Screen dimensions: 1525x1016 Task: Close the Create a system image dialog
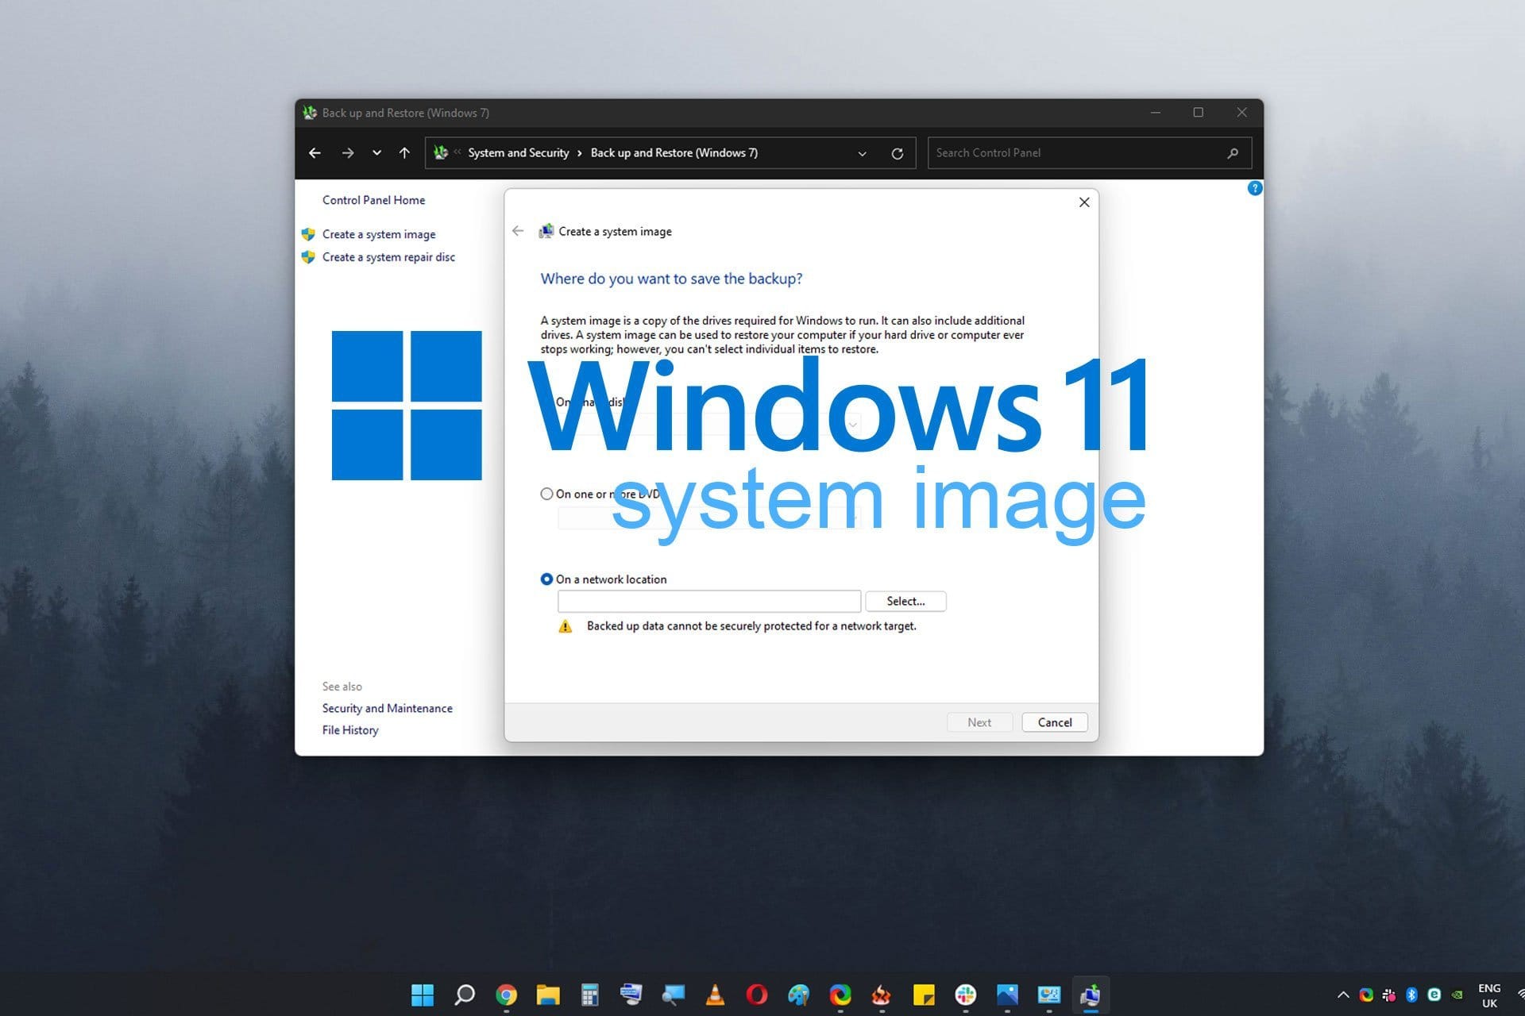tap(1084, 202)
